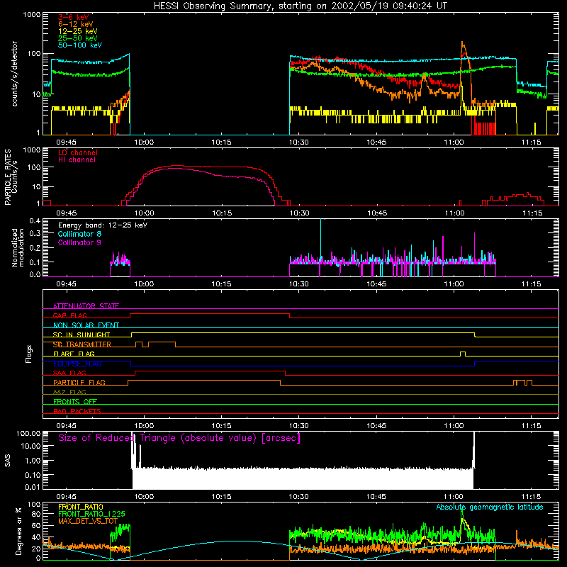Click the ECLIPSE_FLAG label
Viewport: 567px width, 567px height.
point(77,364)
